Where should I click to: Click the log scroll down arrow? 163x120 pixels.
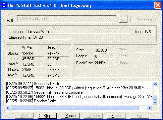pos(155,102)
